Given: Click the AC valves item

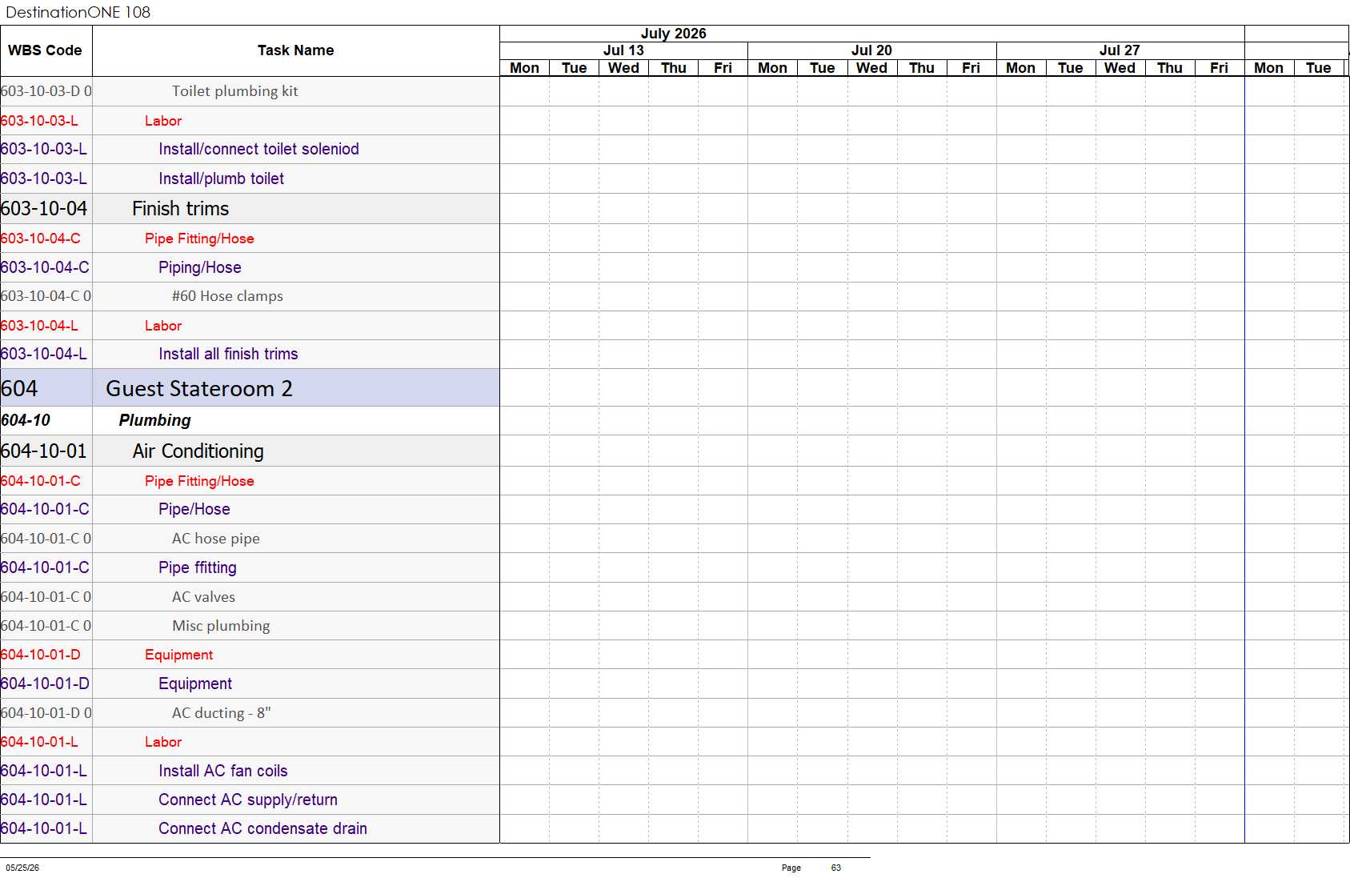Looking at the screenshot, I should pos(203,597).
